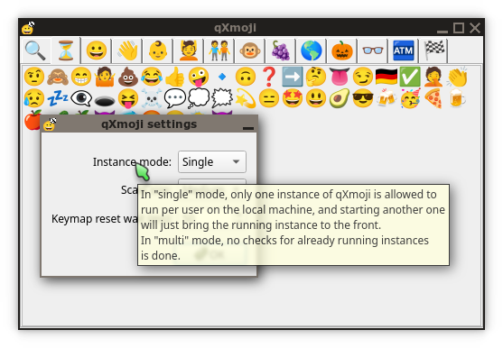503x348 pixels.
Task: Pick the sunglasses face emoji
Action: [363, 98]
